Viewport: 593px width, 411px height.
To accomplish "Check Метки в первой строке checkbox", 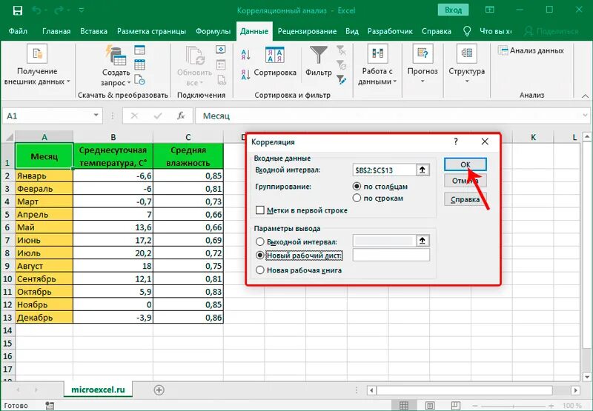I will [x=260, y=210].
